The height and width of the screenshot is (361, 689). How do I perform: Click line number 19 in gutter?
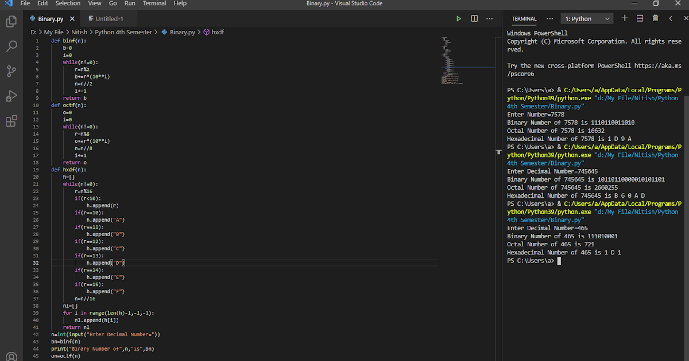click(x=36, y=170)
